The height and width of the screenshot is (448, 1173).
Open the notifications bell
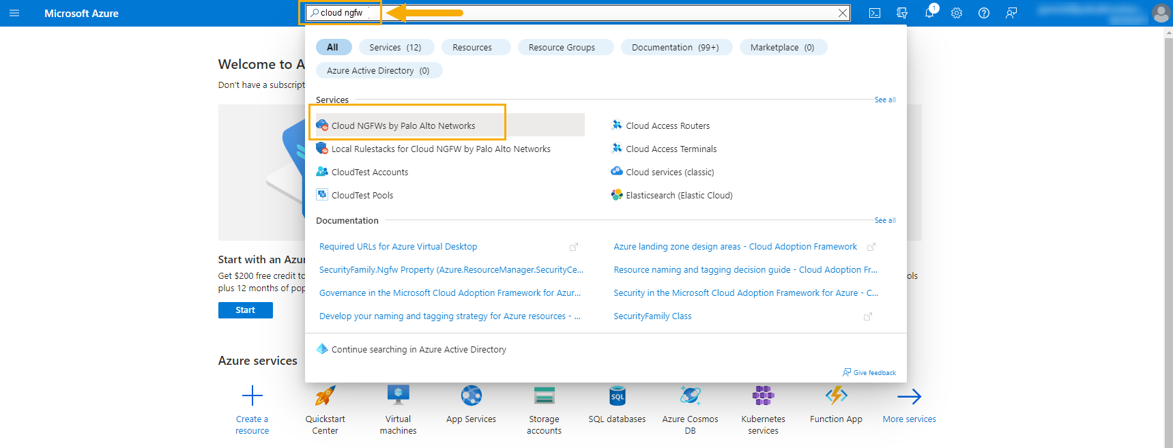pos(929,13)
